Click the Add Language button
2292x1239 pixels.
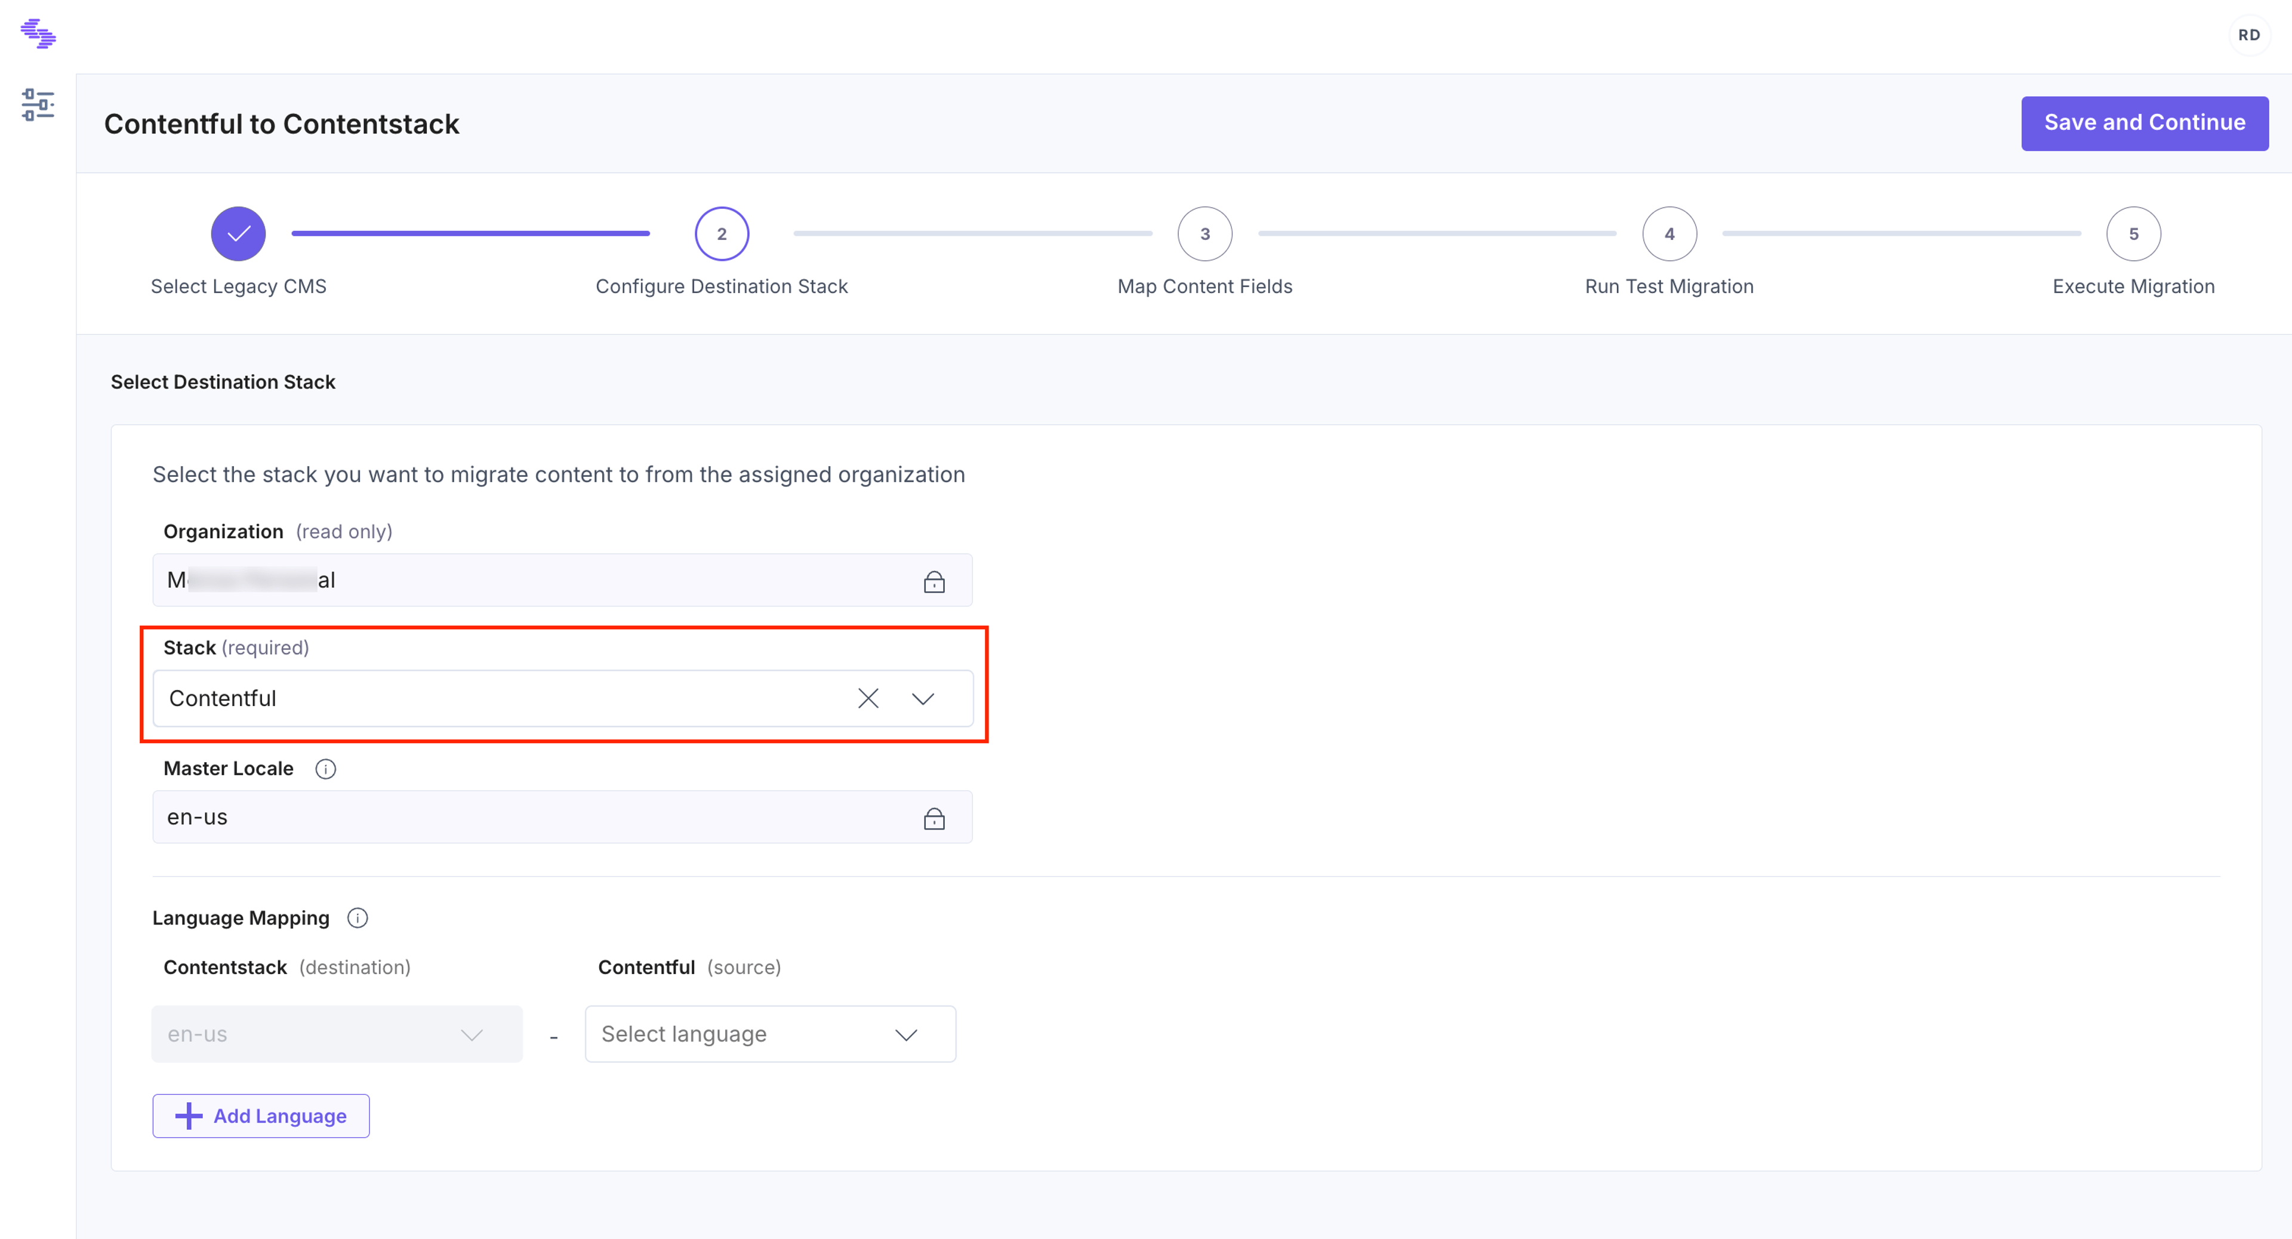click(x=261, y=1115)
